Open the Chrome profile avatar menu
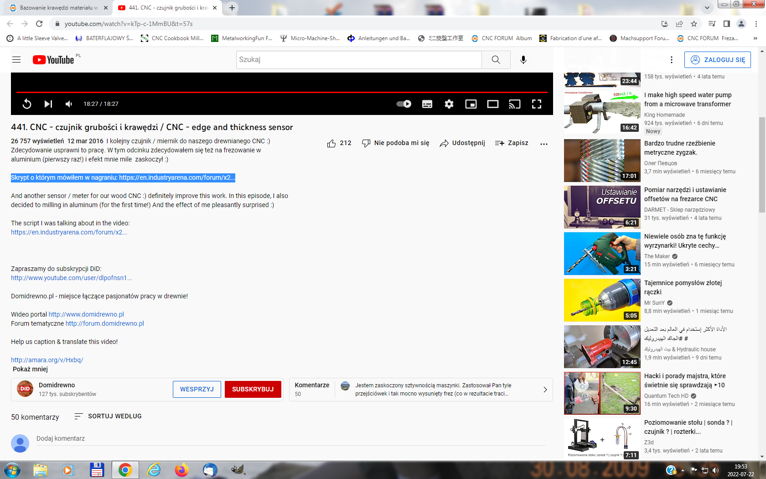The height and width of the screenshot is (479, 766). point(741,24)
